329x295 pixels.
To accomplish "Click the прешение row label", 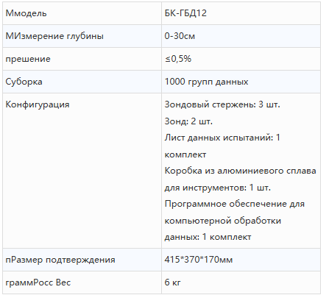I will click(x=28, y=59).
